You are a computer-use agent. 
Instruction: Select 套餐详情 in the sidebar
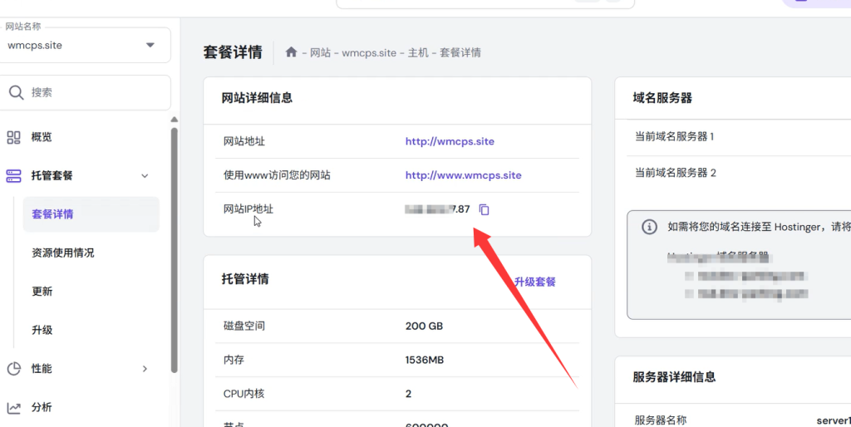pos(53,214)
